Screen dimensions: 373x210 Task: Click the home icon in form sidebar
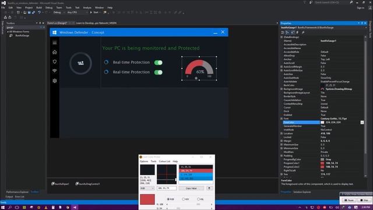click(x=55, y=52)
